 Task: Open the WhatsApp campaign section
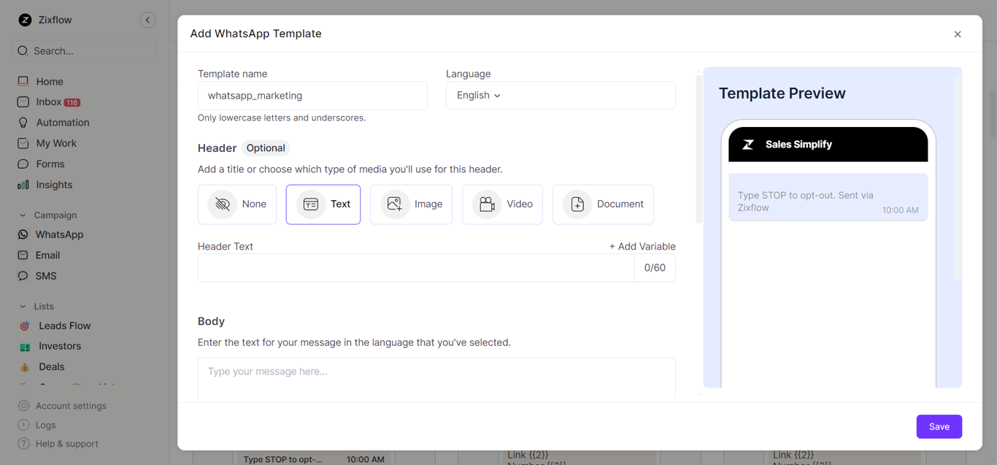[58, 234]
